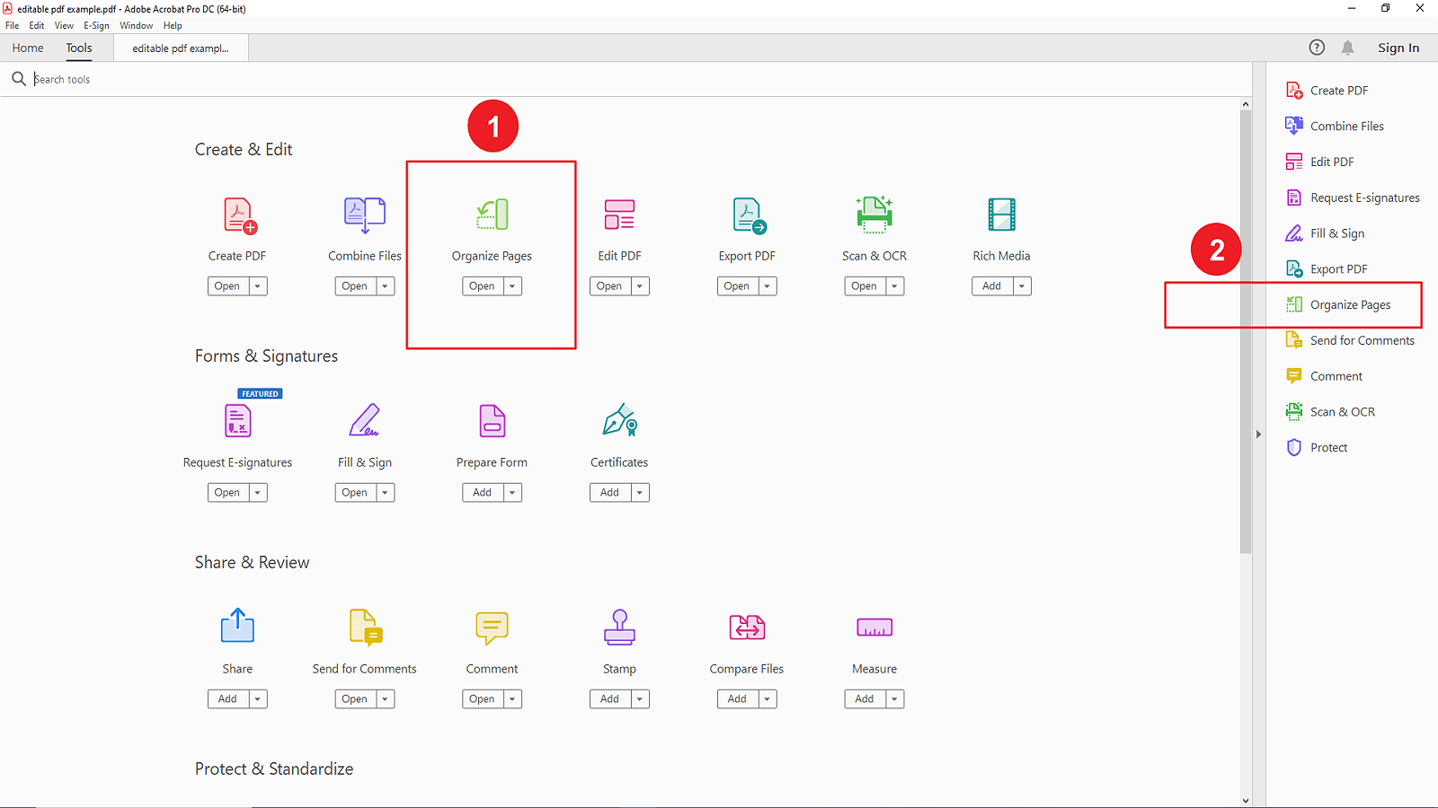The width and height of the screenshot is (1438, 808).
Task: Click Open button under Export PDF
Action: (x=737, y=286)
